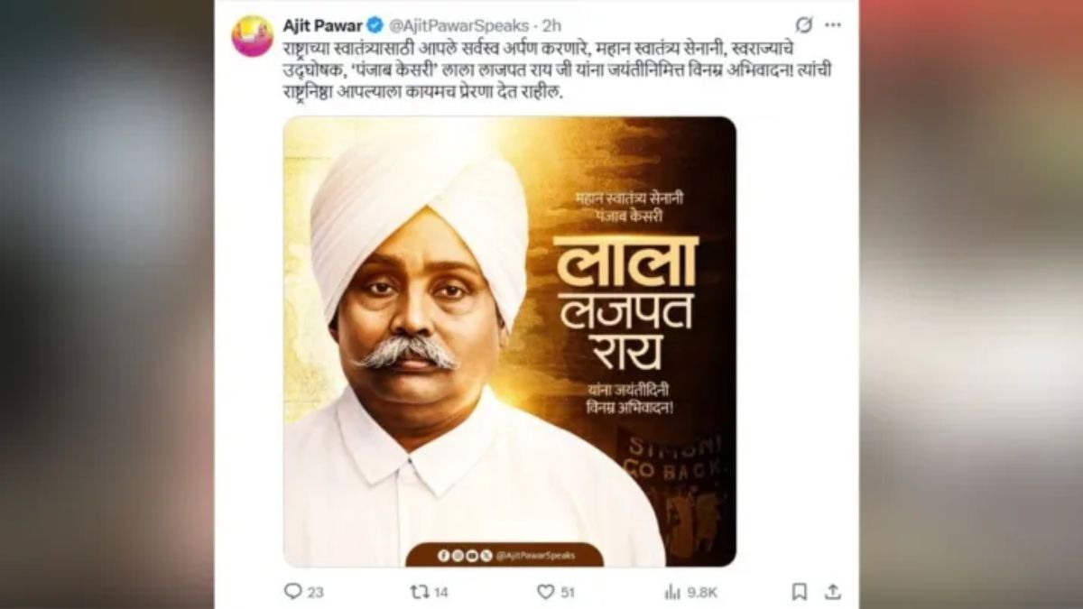
Task: Open the three-dot more options menu
Action: (833, 24)
